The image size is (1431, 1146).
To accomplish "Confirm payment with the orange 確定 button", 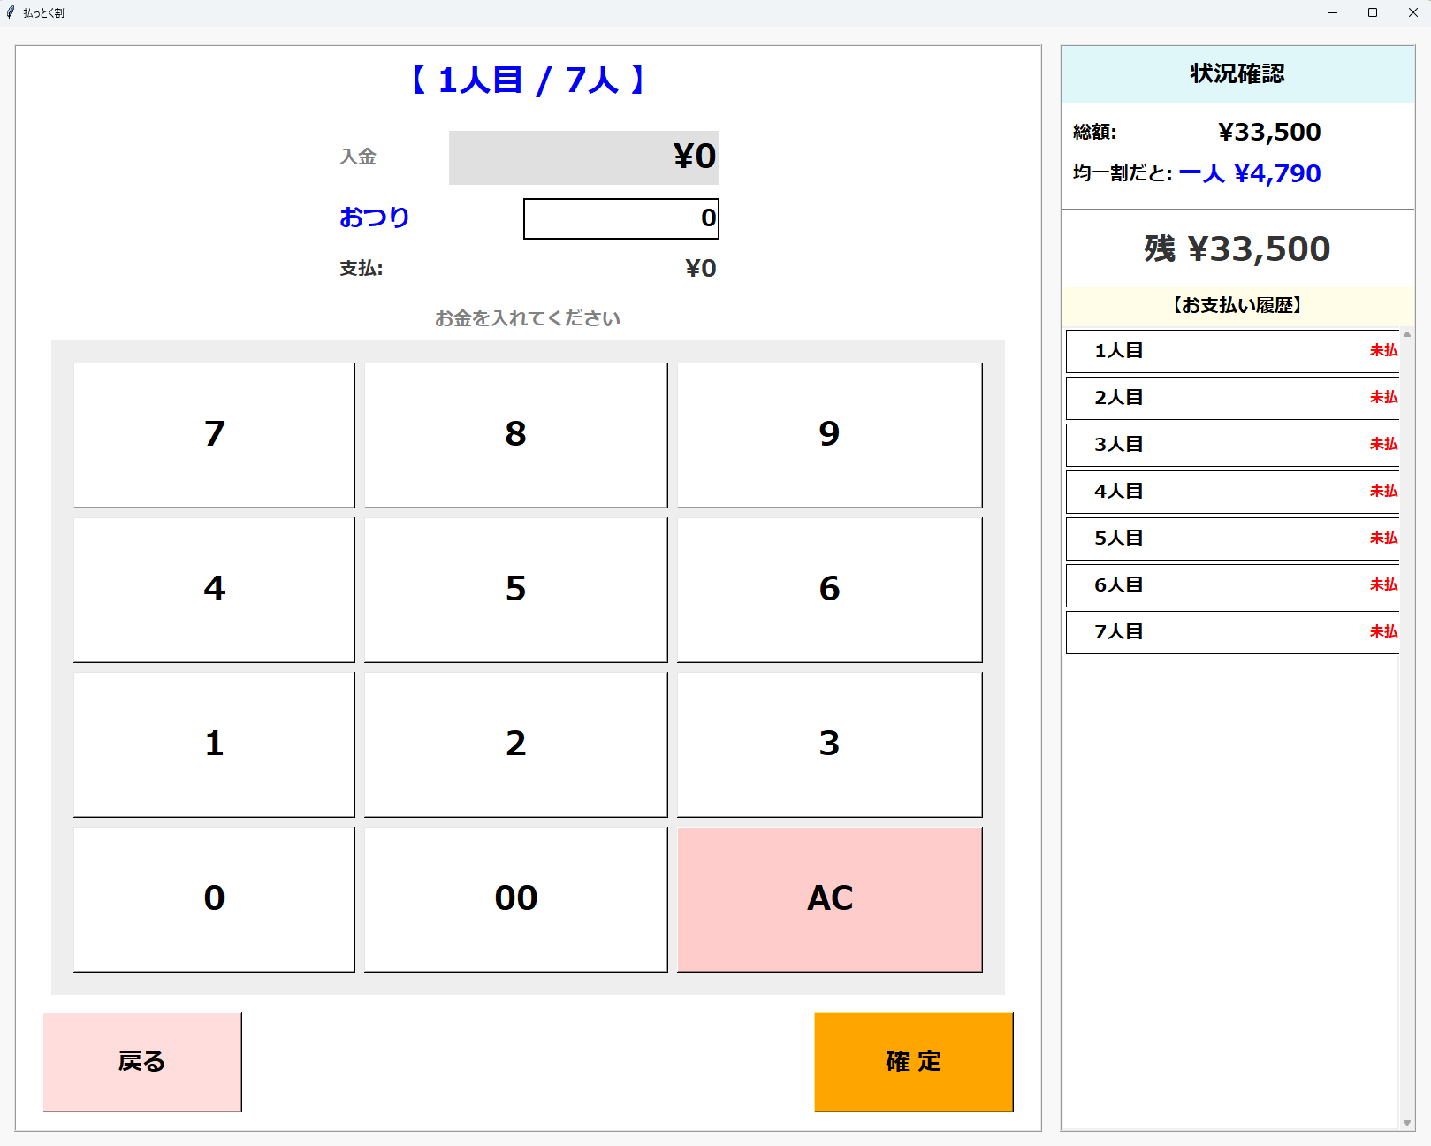I will tap(913, 1061).
